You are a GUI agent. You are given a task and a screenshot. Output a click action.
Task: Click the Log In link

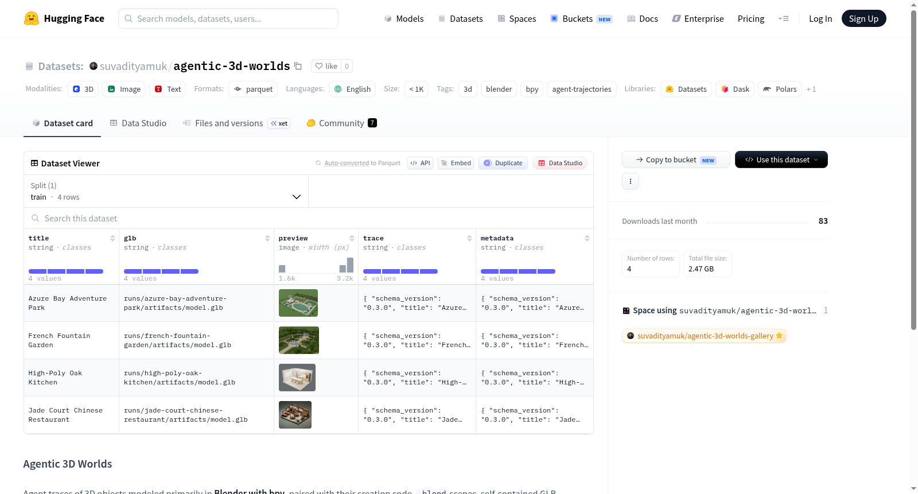click(820, 18)
